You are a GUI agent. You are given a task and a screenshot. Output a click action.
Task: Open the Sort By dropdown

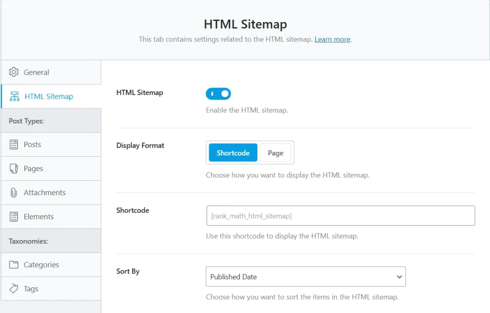pos(305,277)
